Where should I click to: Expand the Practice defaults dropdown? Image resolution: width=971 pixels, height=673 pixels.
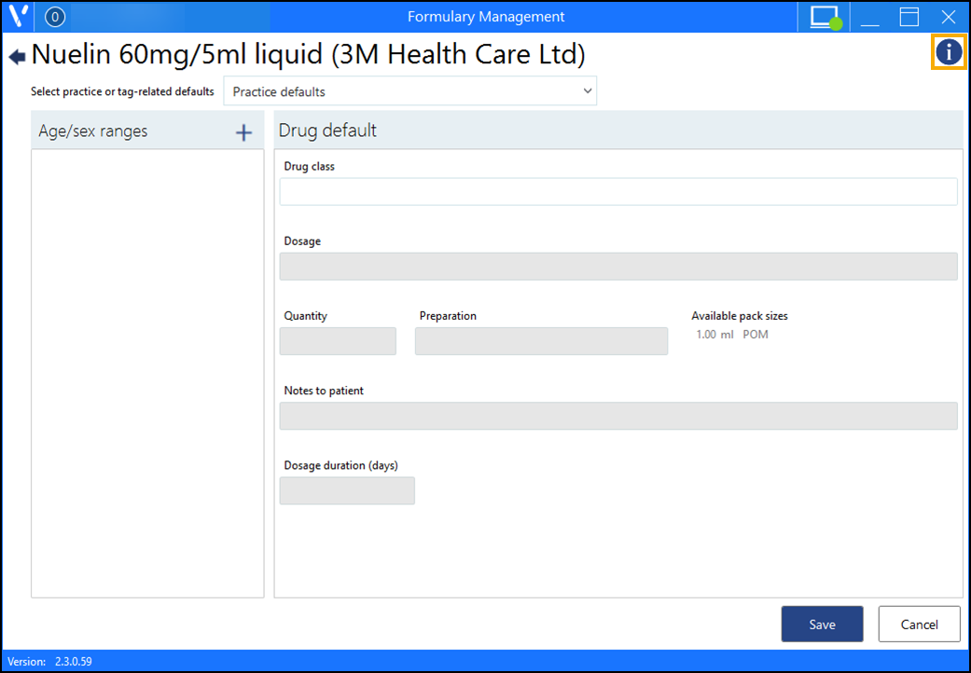[x=409, y=91]
